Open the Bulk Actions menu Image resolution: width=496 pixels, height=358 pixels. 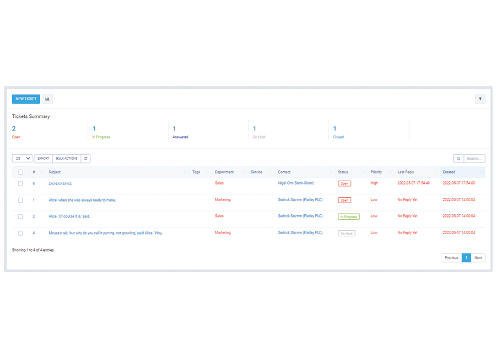(67, 159)
